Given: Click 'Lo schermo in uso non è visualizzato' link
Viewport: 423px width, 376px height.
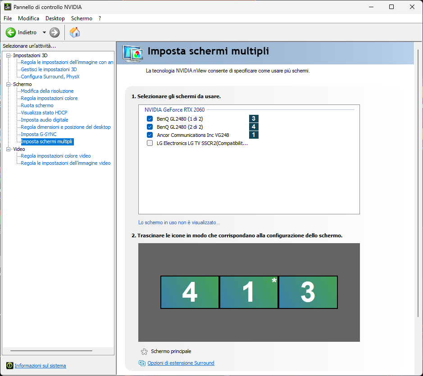Looking at the screenshot, I should coord(179,222).
